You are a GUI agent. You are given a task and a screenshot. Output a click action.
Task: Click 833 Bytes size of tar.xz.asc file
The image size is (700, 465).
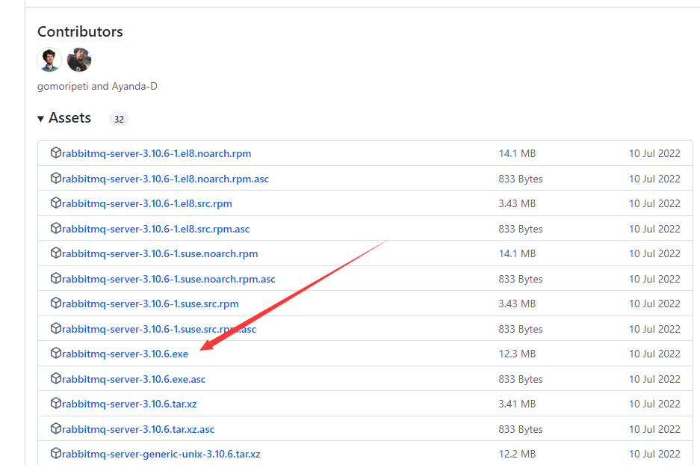[x=521, y=429]
